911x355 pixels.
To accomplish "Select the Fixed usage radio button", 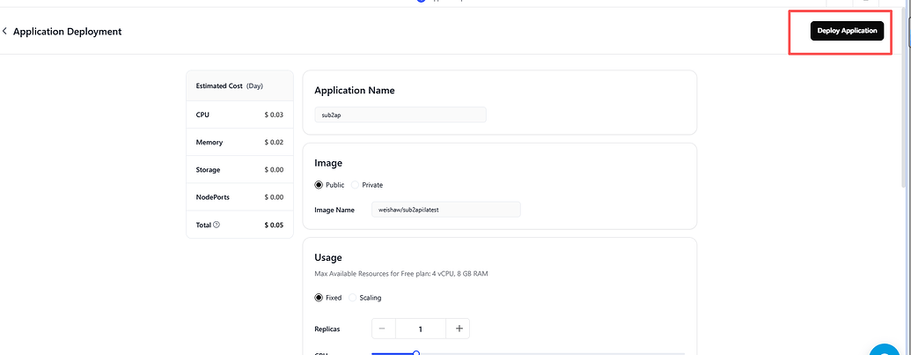I will click(x=319, y=298).
